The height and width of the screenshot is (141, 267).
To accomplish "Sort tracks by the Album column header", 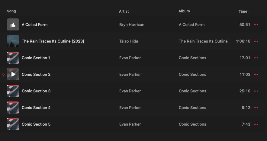I will click(x=184, y=11).
